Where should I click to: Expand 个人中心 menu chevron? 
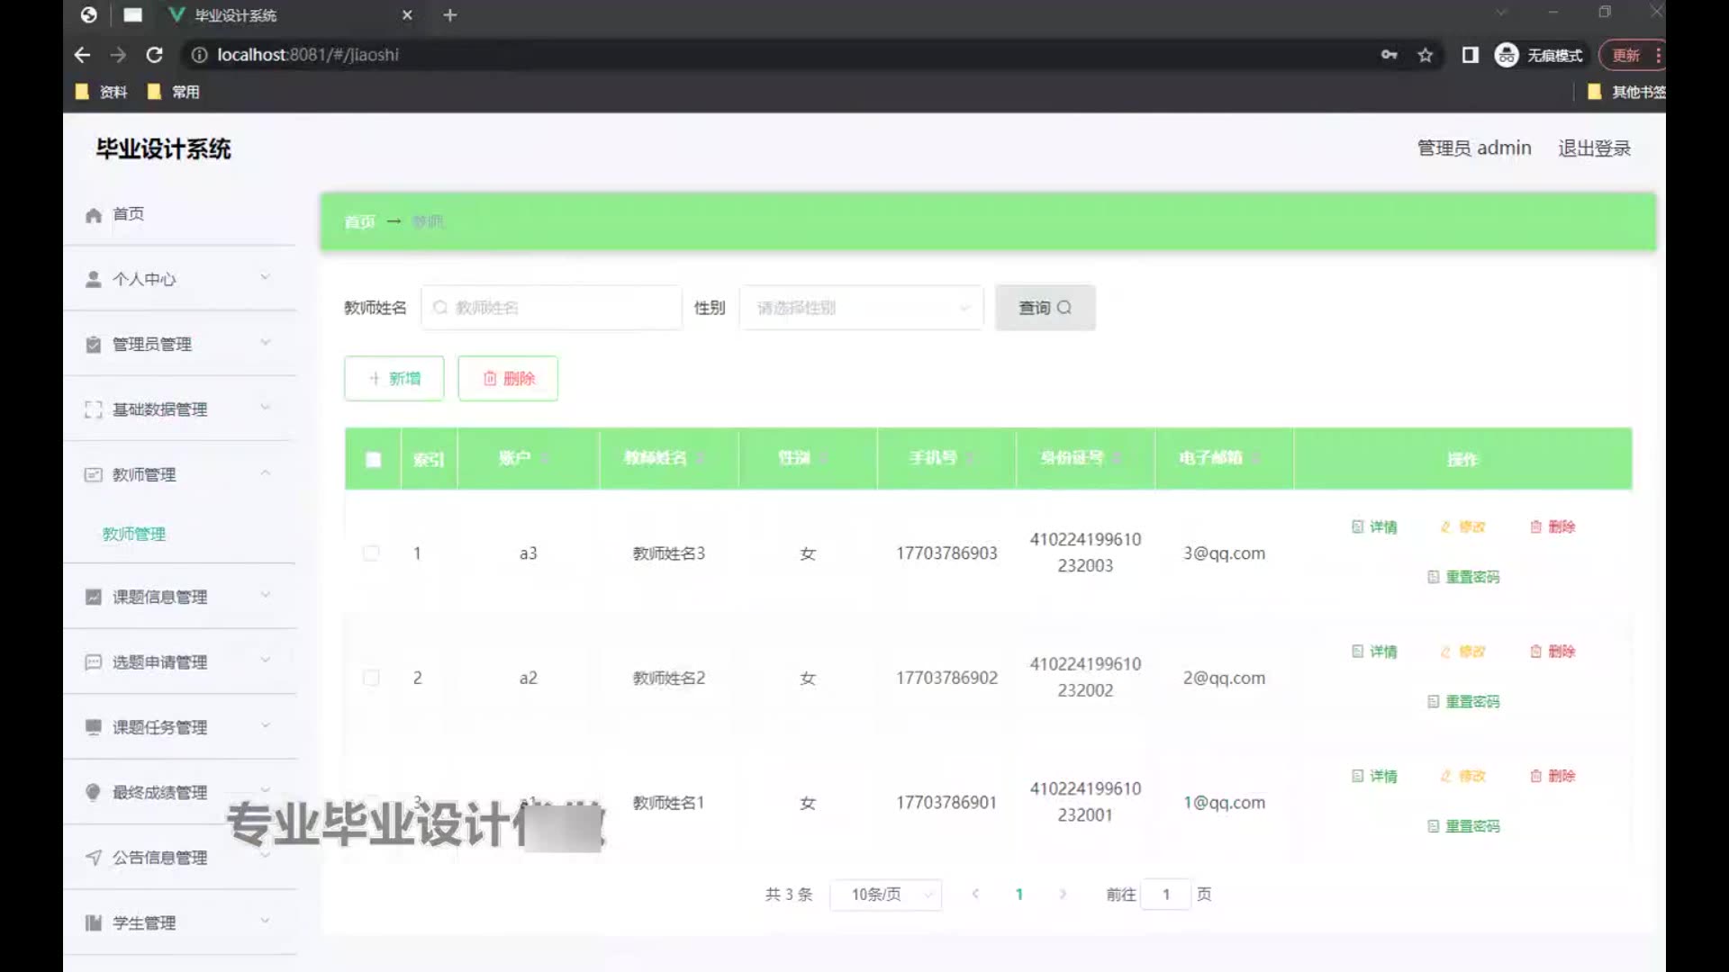pos(265,277)
